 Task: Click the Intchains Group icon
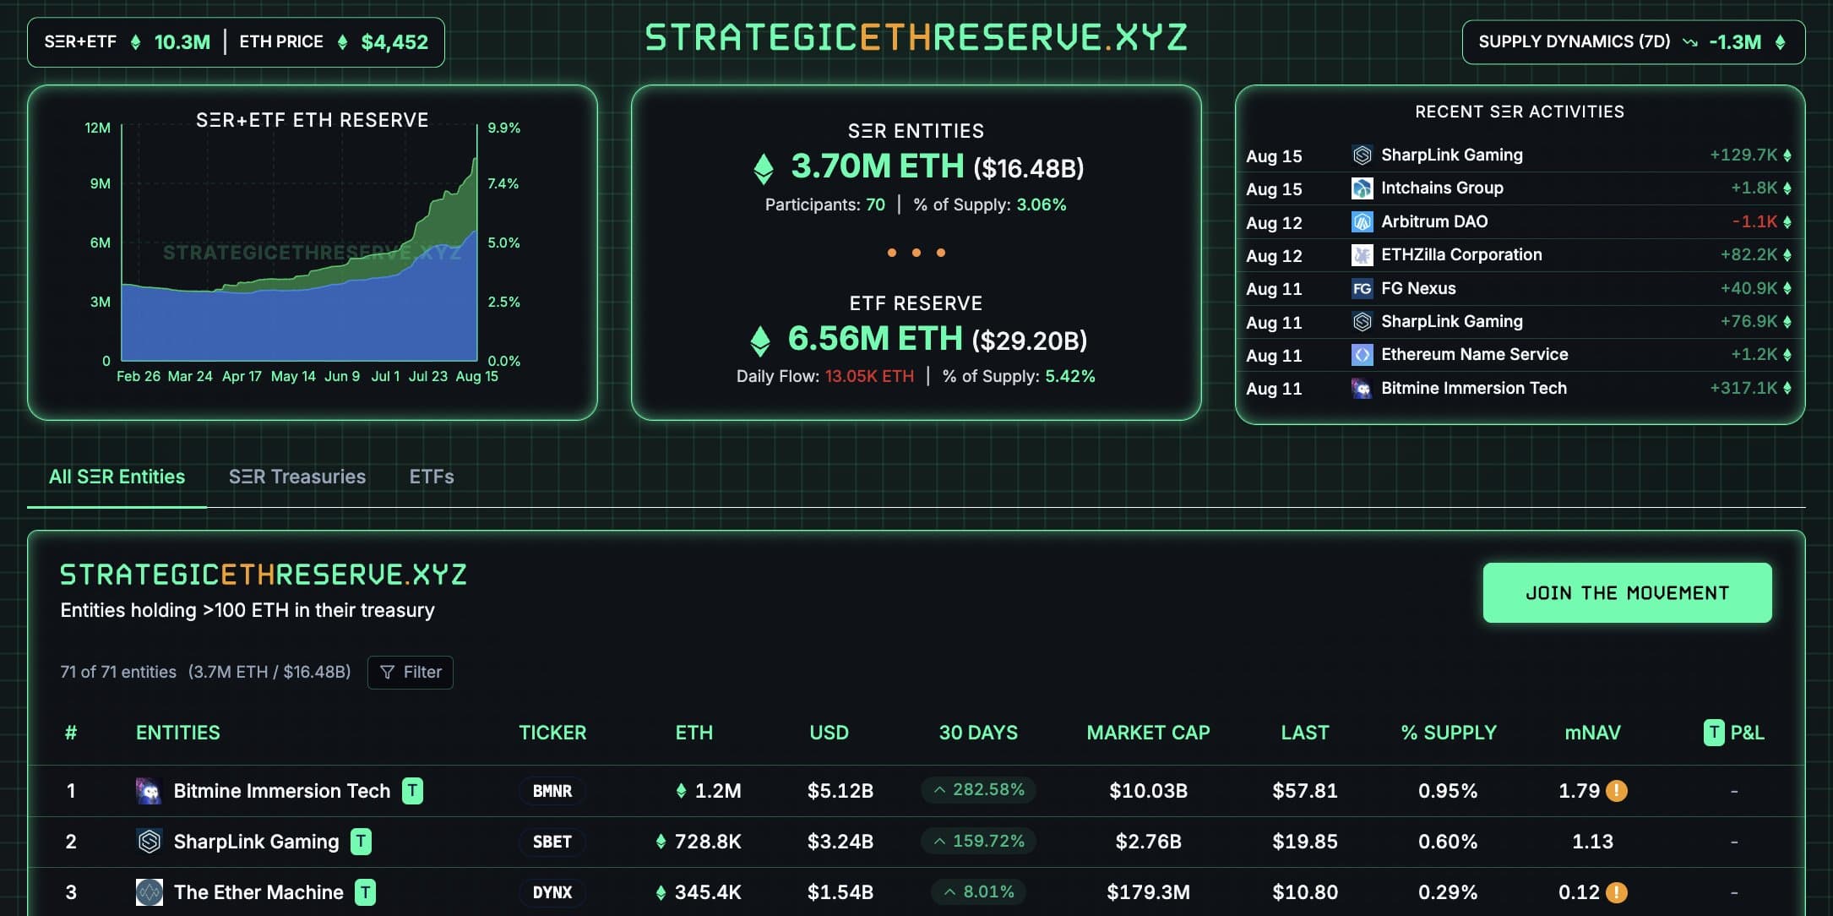point(1363,188)
